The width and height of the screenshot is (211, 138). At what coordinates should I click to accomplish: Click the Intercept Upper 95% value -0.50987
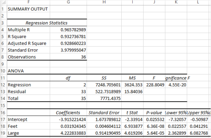pyautogui.click(x=198, y=119)
